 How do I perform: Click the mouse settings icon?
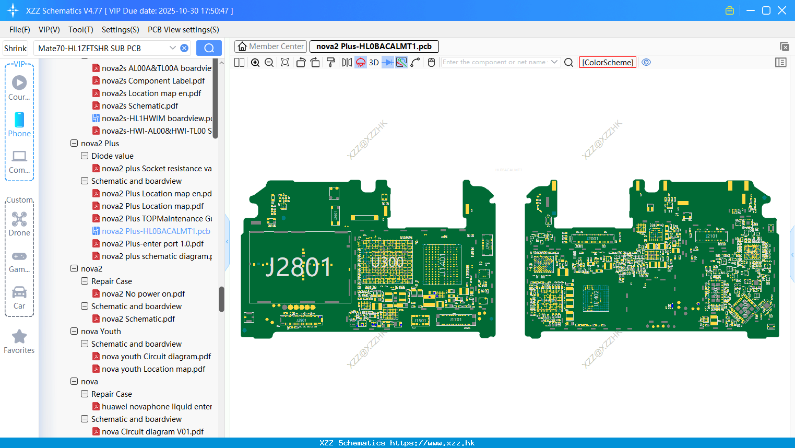click(x=431, y=62)
